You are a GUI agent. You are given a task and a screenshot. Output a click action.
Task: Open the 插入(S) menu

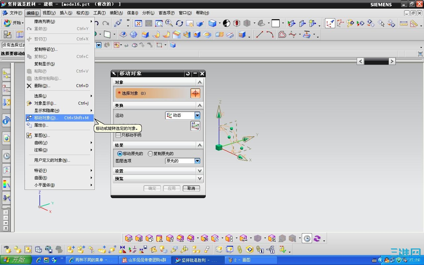pos(66,13)
